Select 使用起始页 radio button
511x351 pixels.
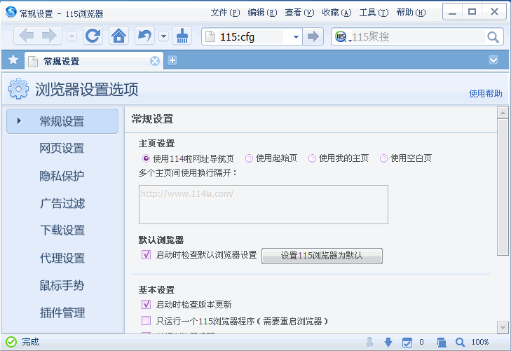tap(249, 158)
